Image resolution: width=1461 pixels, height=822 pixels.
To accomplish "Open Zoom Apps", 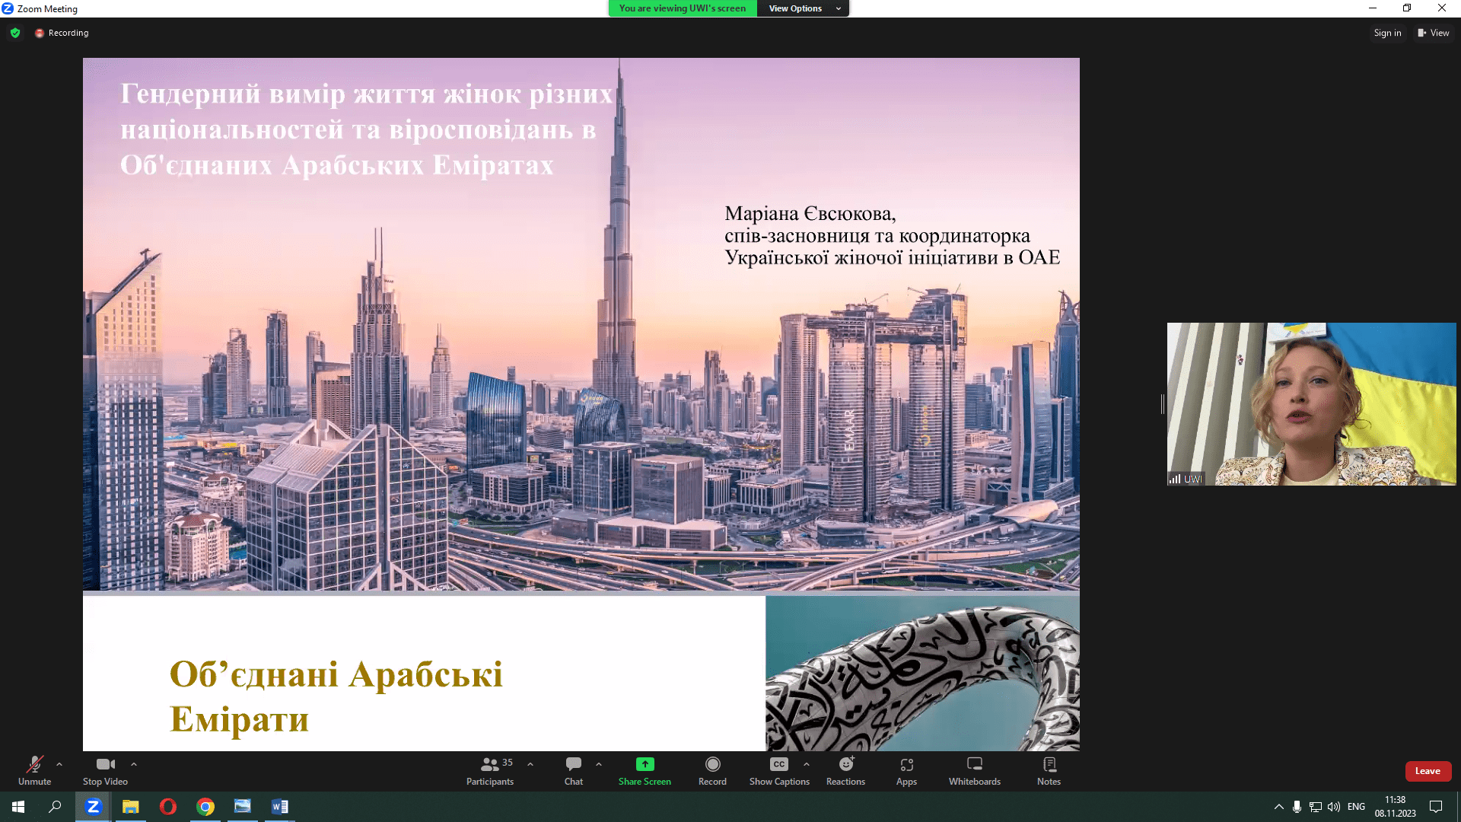I will pos(906,765).
